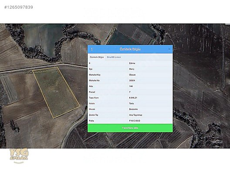Image resolution: width=230 pixels, height=172 pixels.
Task: Click the Edirne value in the İl row
Action: pos(132,63)
